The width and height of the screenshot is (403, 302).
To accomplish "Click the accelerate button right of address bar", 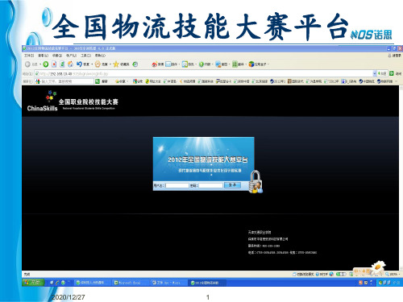I will click(382, 73).
